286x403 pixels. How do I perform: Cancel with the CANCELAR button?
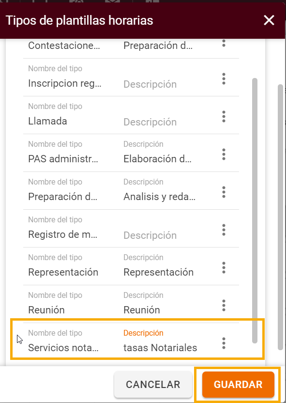[153, 385]
